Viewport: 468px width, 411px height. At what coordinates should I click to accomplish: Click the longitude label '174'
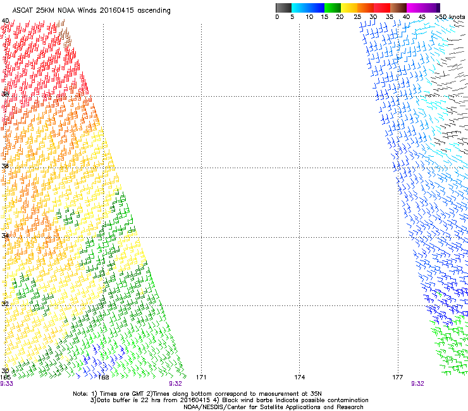pyautogui.click(x=299, y=377)
